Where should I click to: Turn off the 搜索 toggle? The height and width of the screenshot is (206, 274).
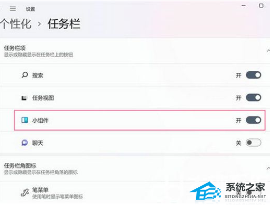click(253, 75)
